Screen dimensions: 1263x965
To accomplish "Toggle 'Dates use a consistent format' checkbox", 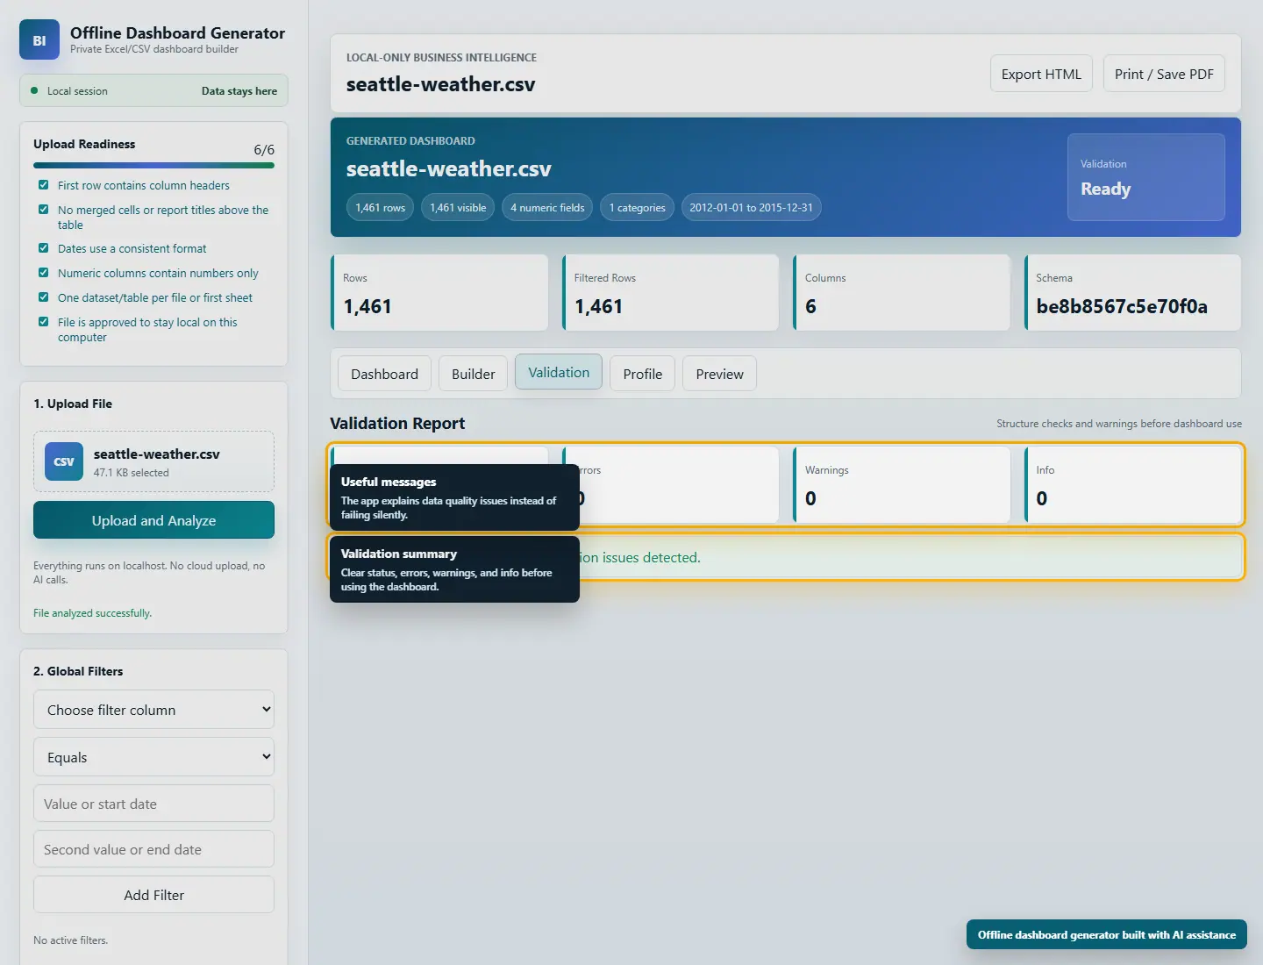I will pos(43,248).
